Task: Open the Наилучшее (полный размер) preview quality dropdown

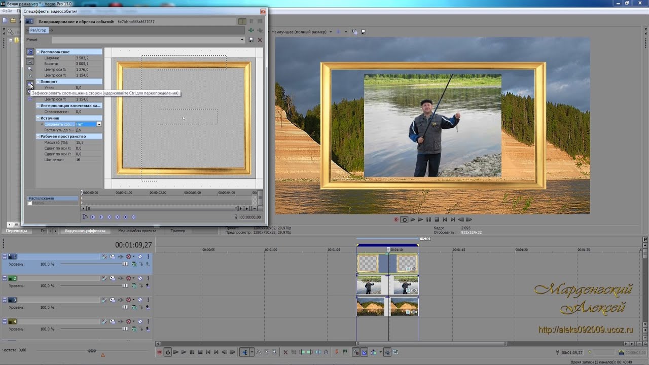Action: (x=331, y=32)
